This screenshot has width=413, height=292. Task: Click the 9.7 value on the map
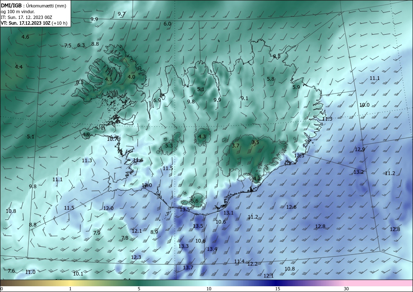point(122,14)
